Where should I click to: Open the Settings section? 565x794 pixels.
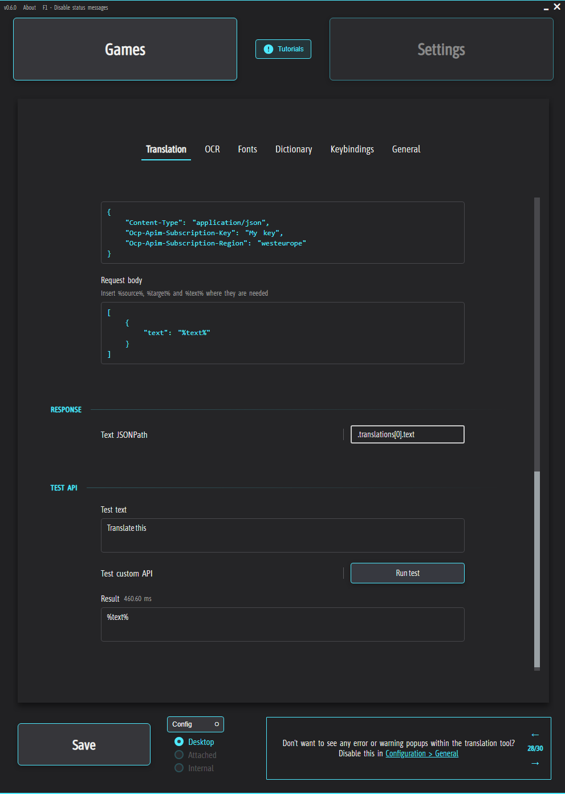pos(441,49)
